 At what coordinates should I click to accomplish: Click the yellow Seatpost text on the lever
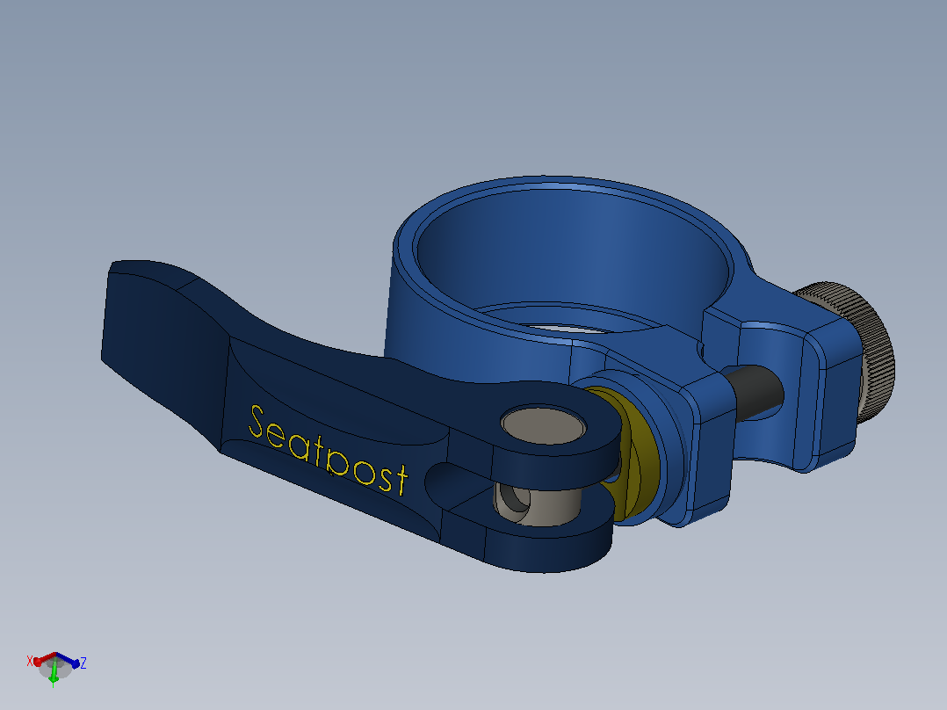click(x=329, y=450)
